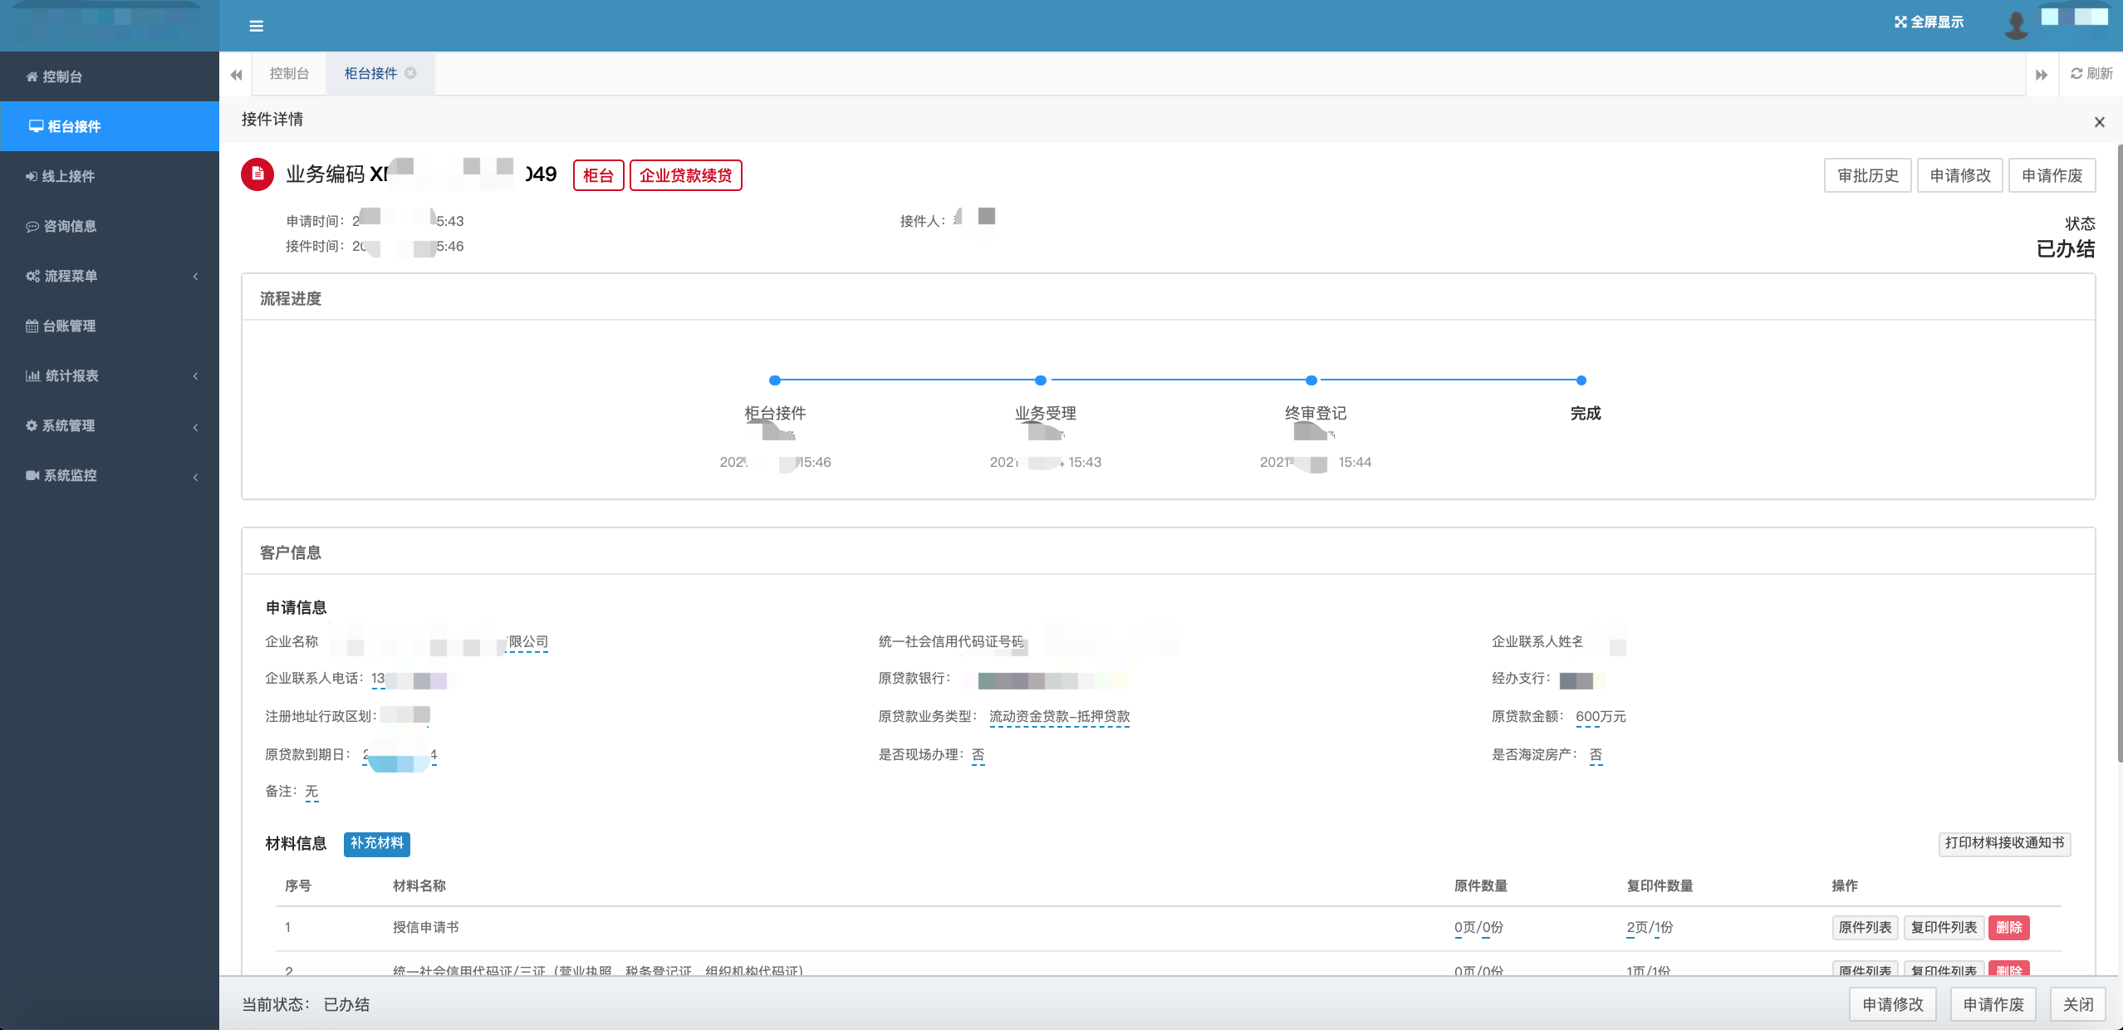Toggle the hamburger sidebar menu
Image resolution: width=2123 pixels, height=1030 pixels.
[257, 26]
